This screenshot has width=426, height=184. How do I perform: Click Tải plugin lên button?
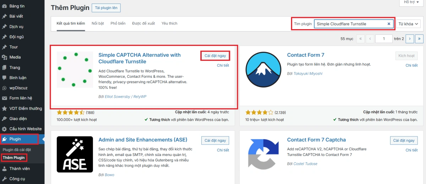pyautogui.click(x=106, y=8)
